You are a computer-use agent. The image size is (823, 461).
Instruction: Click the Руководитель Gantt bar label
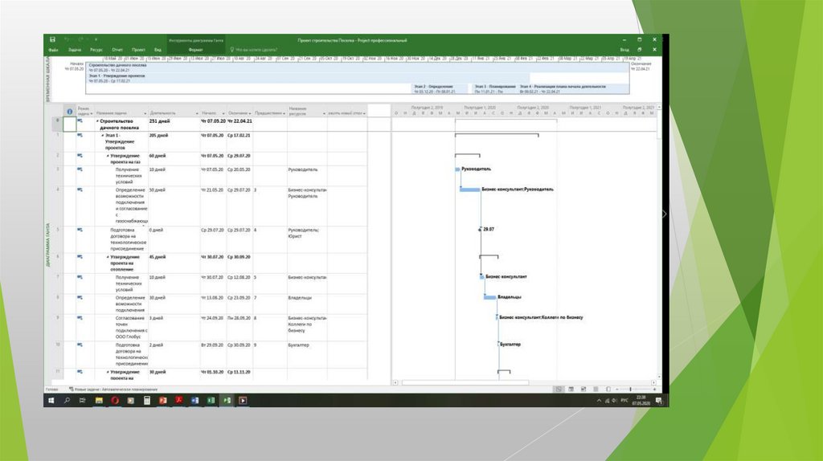pos(477,169)
